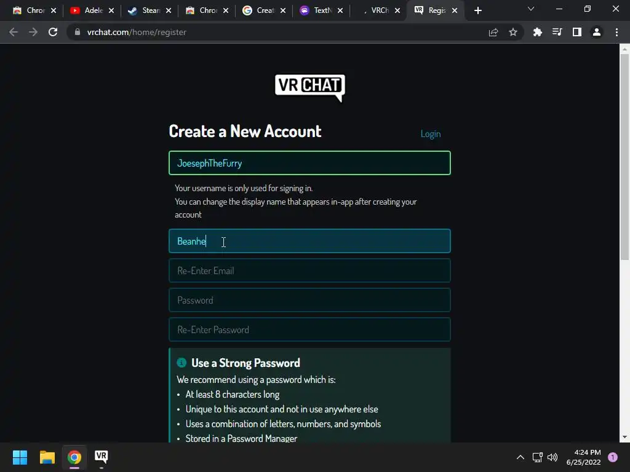Focus the Re-Enter Password field

point(309,329)
